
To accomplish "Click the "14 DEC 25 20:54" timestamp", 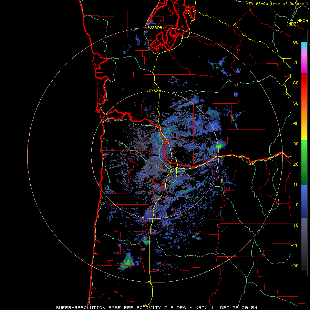I will point(234,308).
